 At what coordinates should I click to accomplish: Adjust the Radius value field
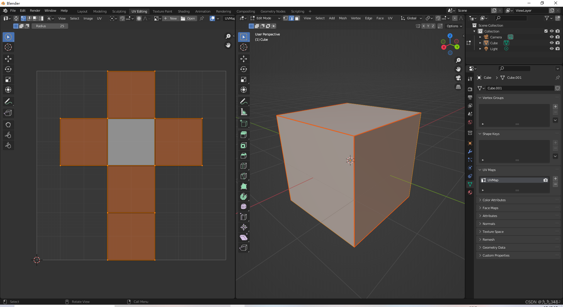[50, 26]
